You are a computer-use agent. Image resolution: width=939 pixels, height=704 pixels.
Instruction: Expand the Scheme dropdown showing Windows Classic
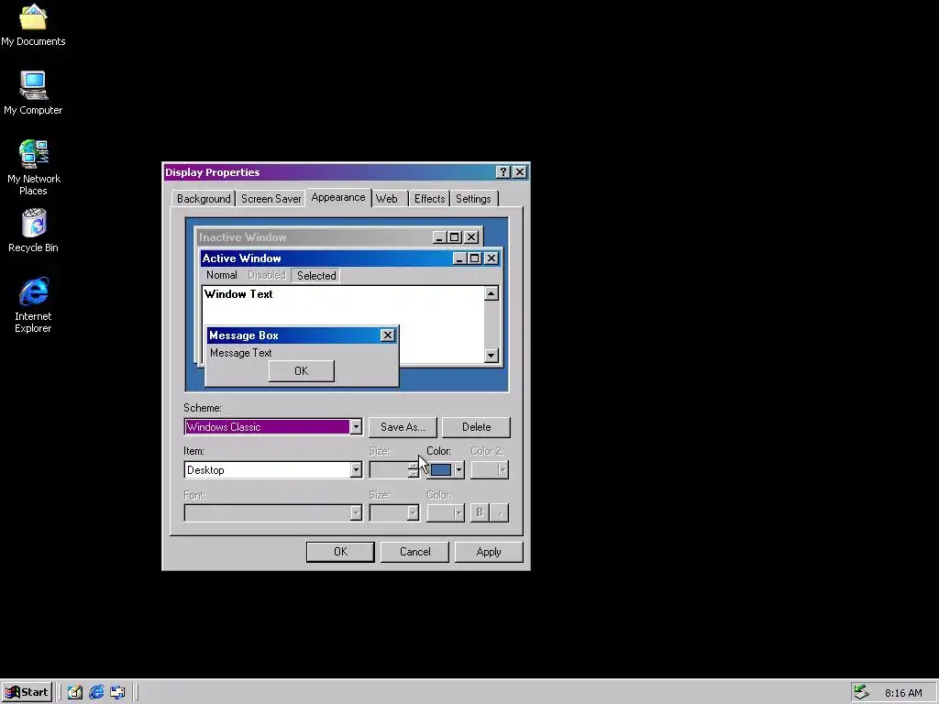[x=356, y=427]
